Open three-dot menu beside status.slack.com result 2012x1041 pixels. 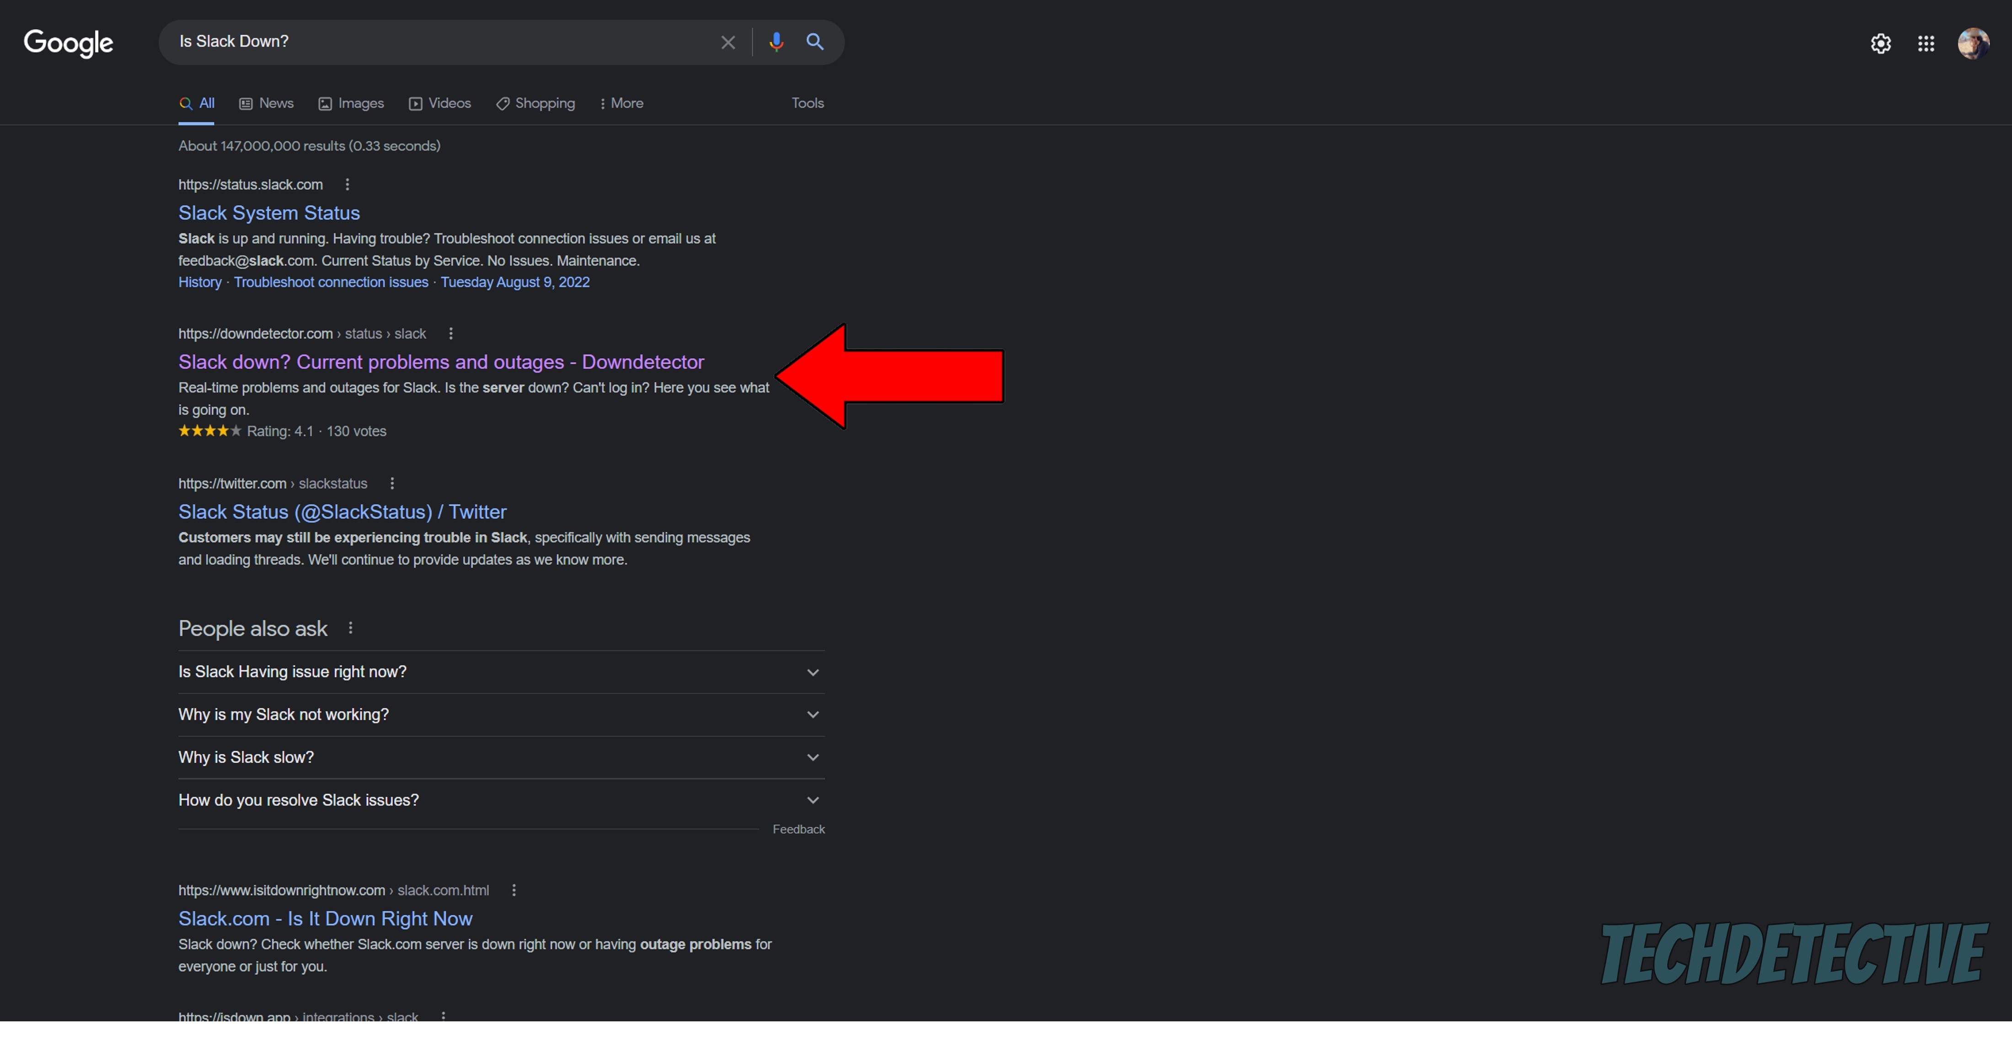pyautogui.click(x=347, y=185)
